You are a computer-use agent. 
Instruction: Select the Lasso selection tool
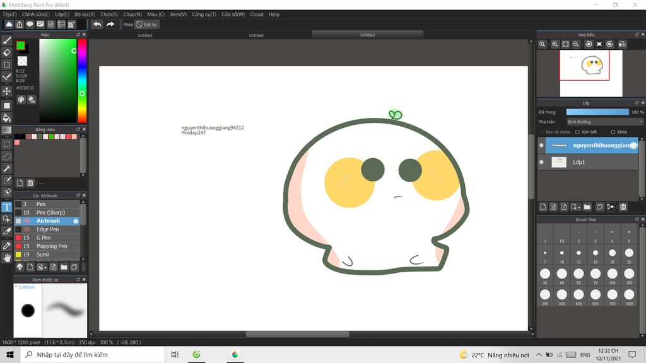tap(7, 156)
